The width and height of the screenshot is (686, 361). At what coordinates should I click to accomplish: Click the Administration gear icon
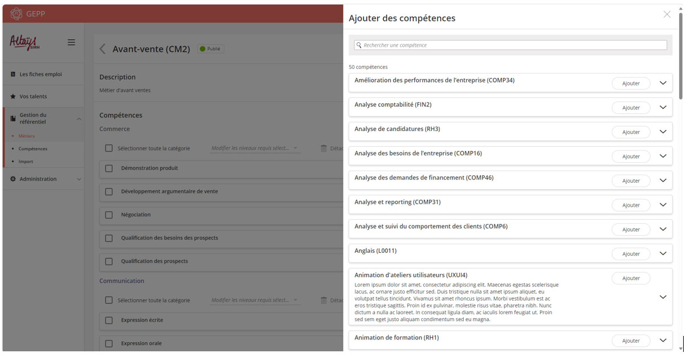pos(13,179)
